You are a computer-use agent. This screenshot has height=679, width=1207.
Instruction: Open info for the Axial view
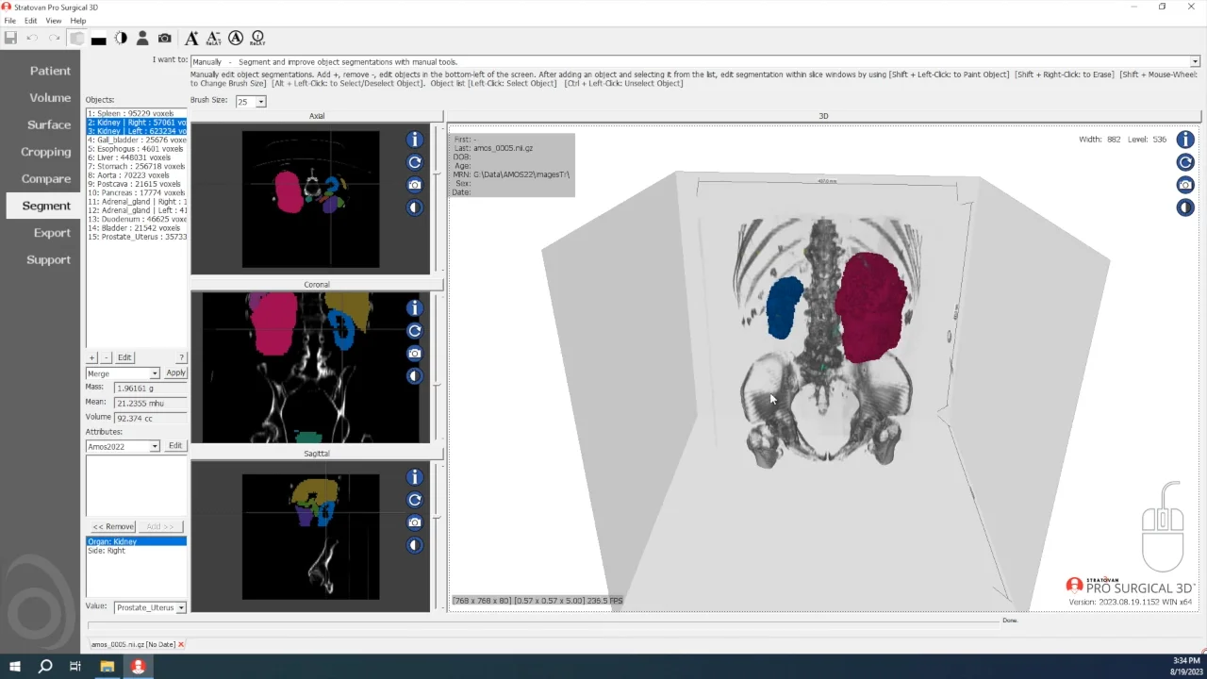[x=415, y=140]
